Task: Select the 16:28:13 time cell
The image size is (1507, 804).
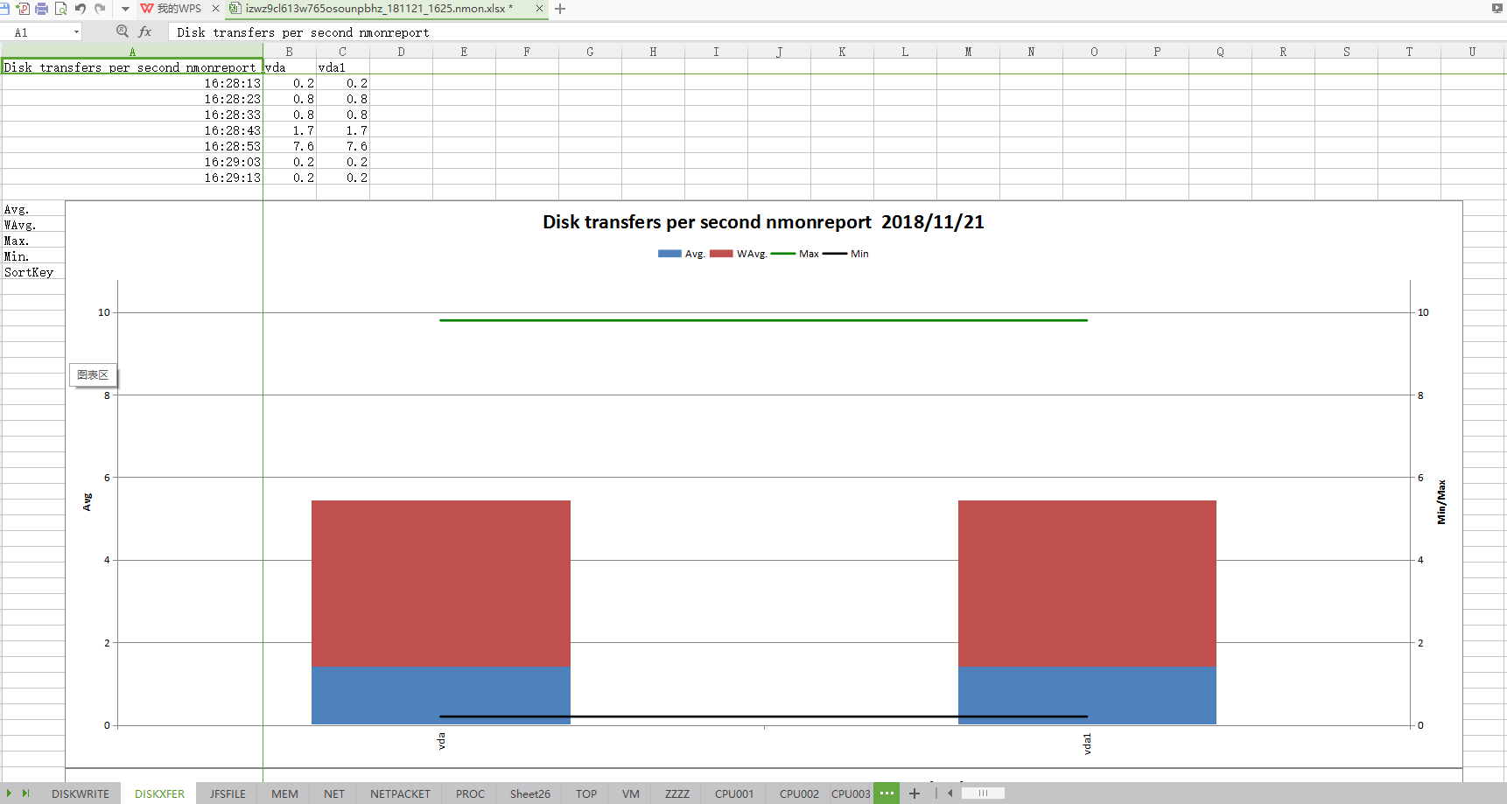Action: [132, 83]
